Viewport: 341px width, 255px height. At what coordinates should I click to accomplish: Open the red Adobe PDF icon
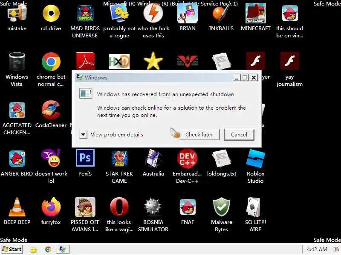(x=85, y=61)
